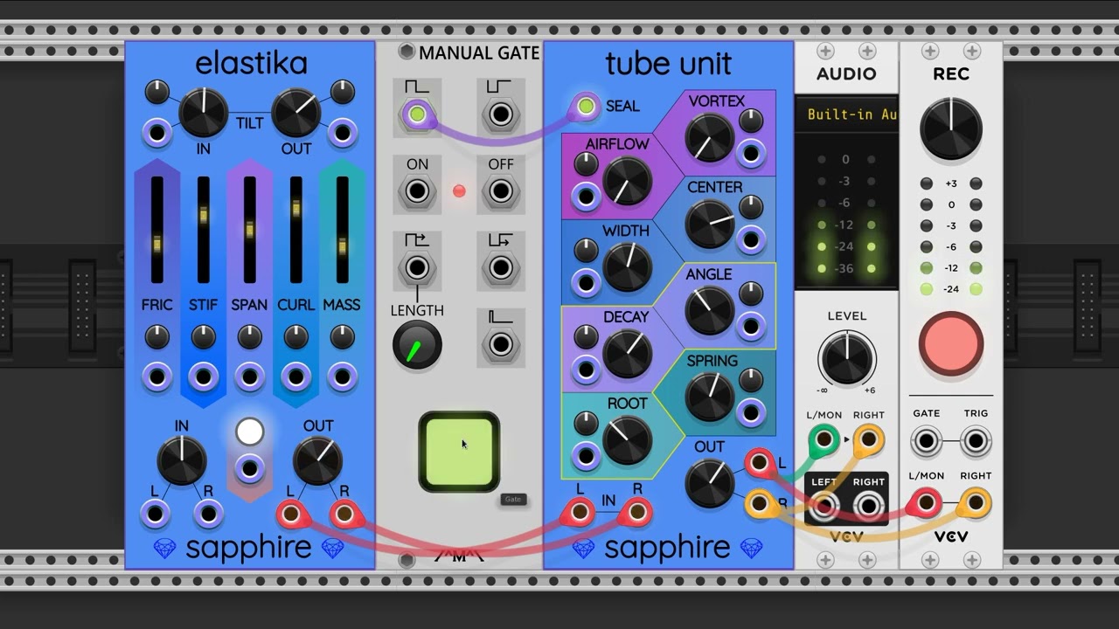1119x629 pixels.
Task: Click the Audio RIGHT output jack
Action: [x=868, y=505]
